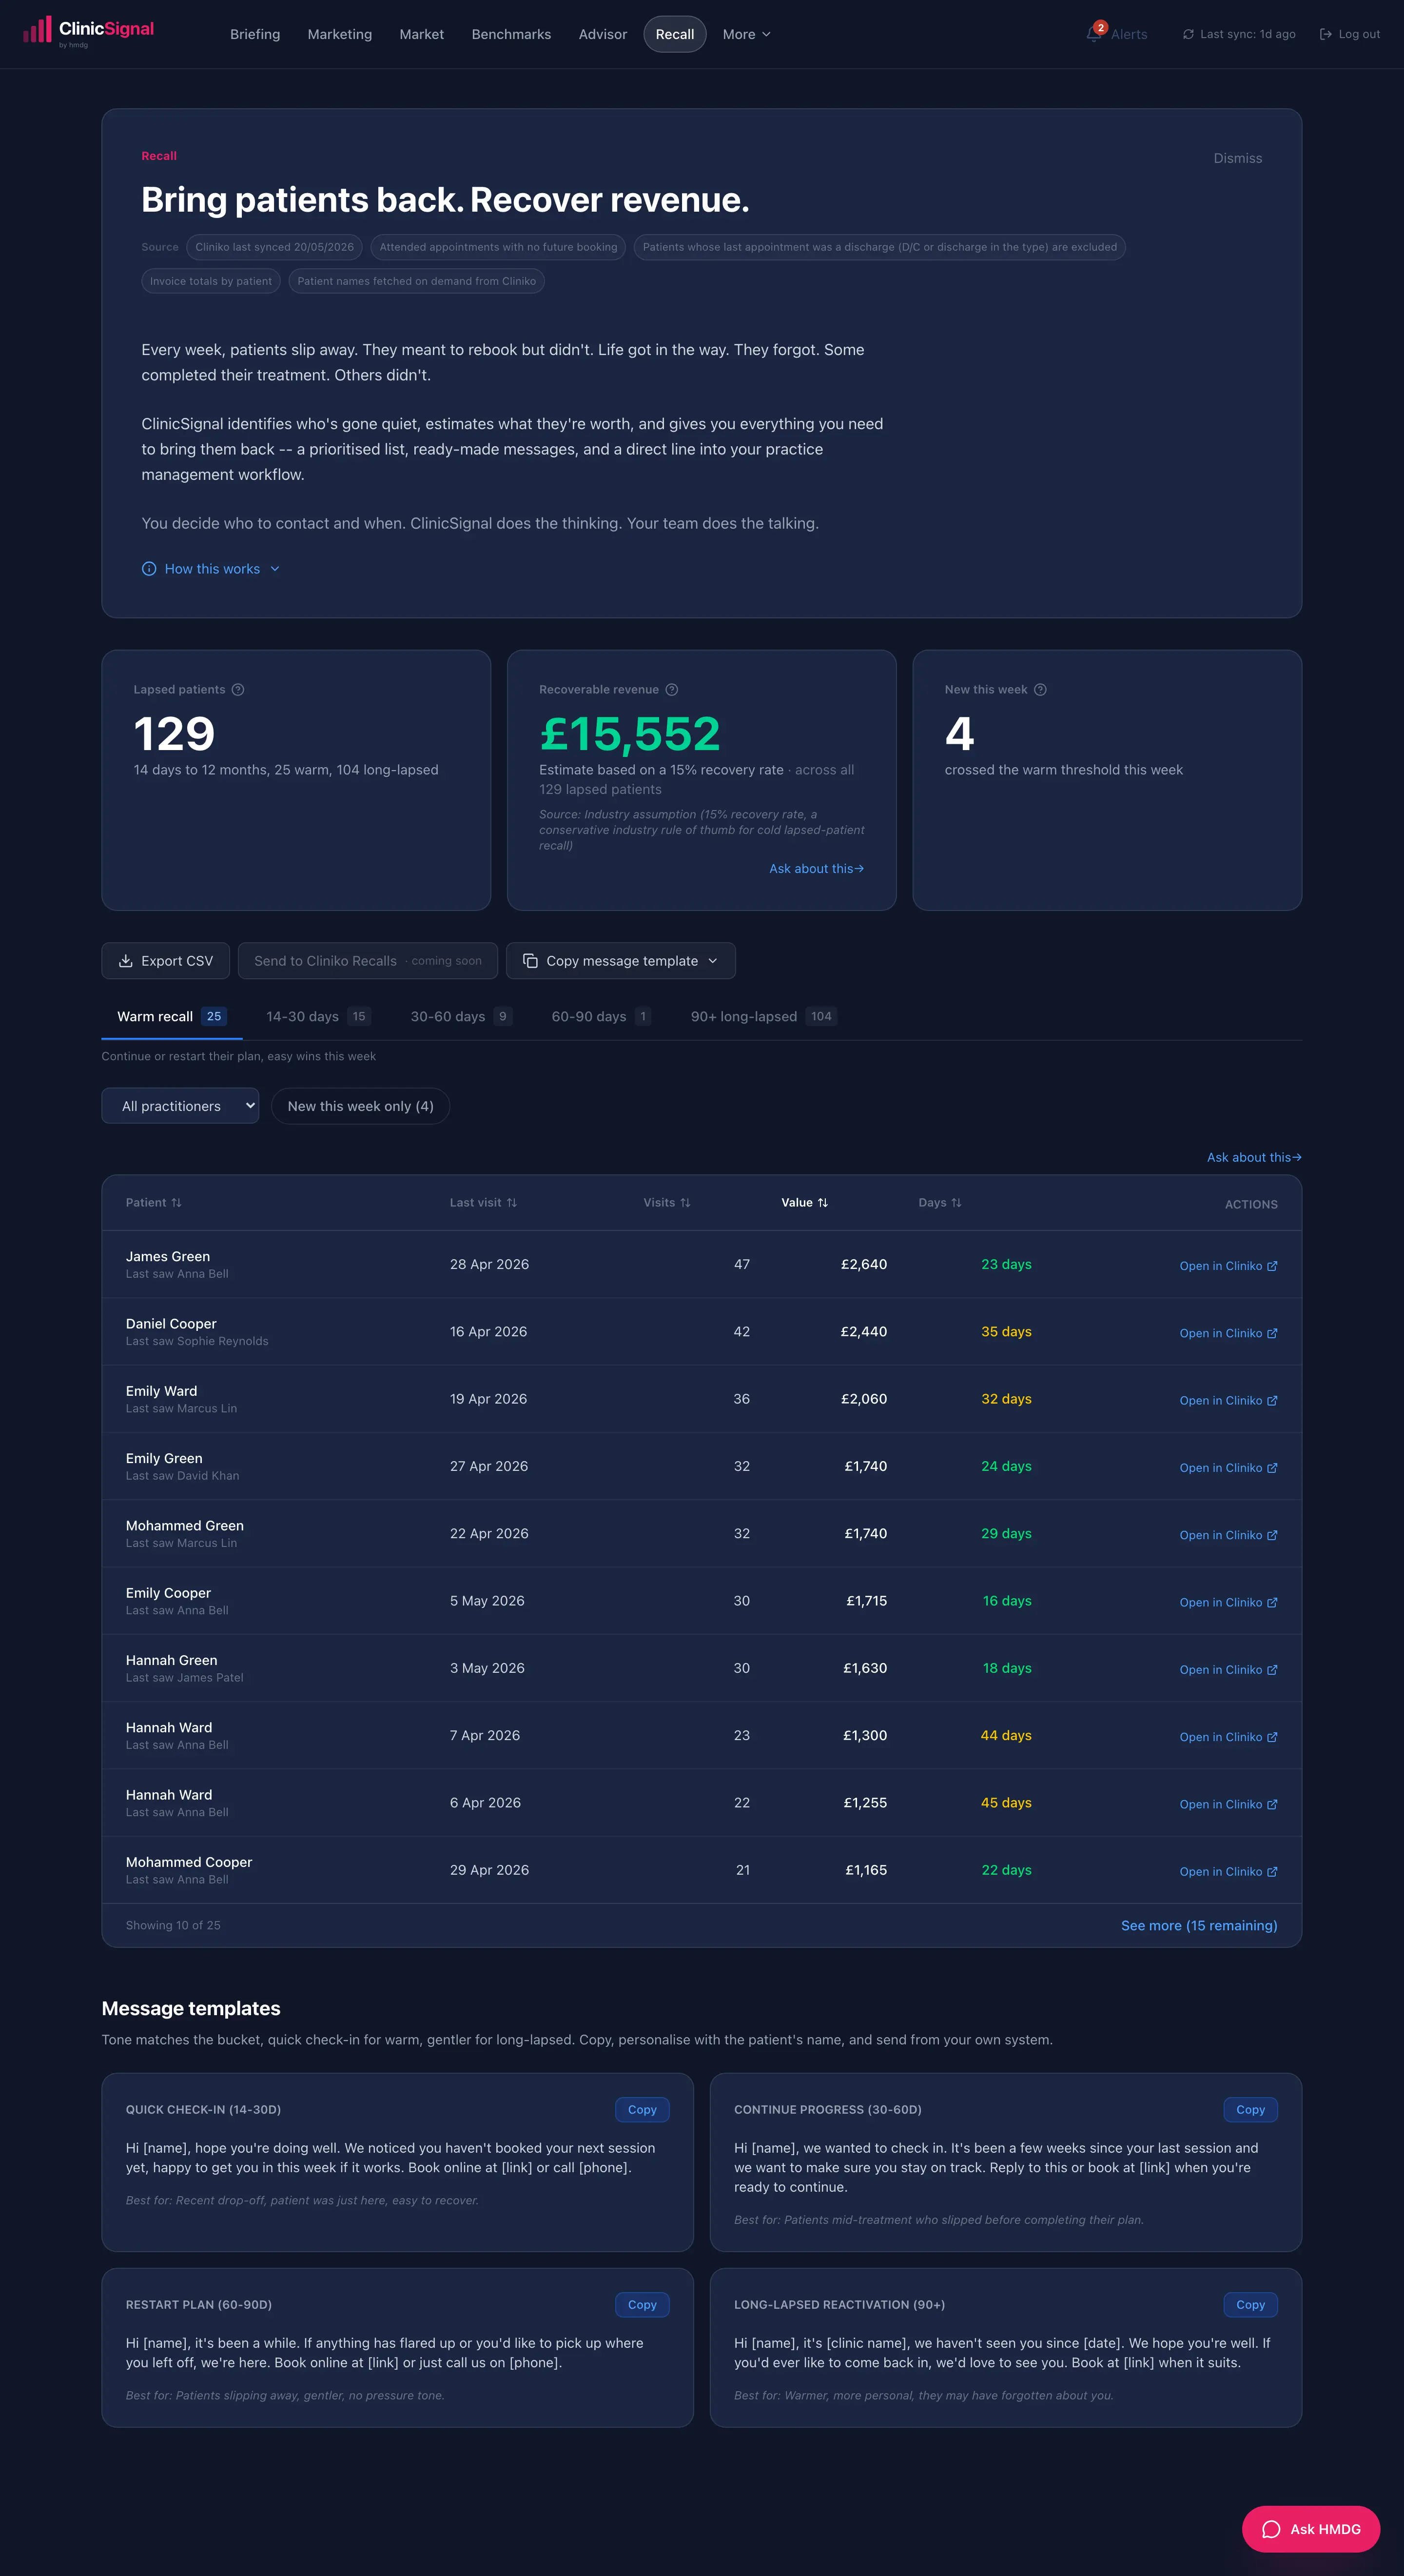The width and height of the screenshot is (1404, 2576).
Task: Click the Cliniko last synced 20/05/2026 chip
Action: coord(275,247)
